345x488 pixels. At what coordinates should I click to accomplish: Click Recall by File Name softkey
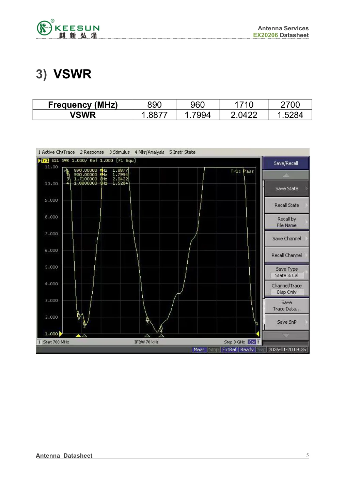(286, 222)
